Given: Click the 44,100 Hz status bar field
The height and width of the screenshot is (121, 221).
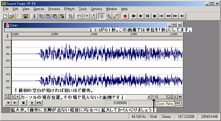Looking at the screenshot, I should [x=138, y=117].
